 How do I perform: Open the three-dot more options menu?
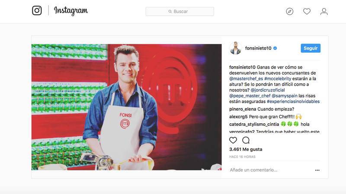pyautogui.click(x=317, y=170)
